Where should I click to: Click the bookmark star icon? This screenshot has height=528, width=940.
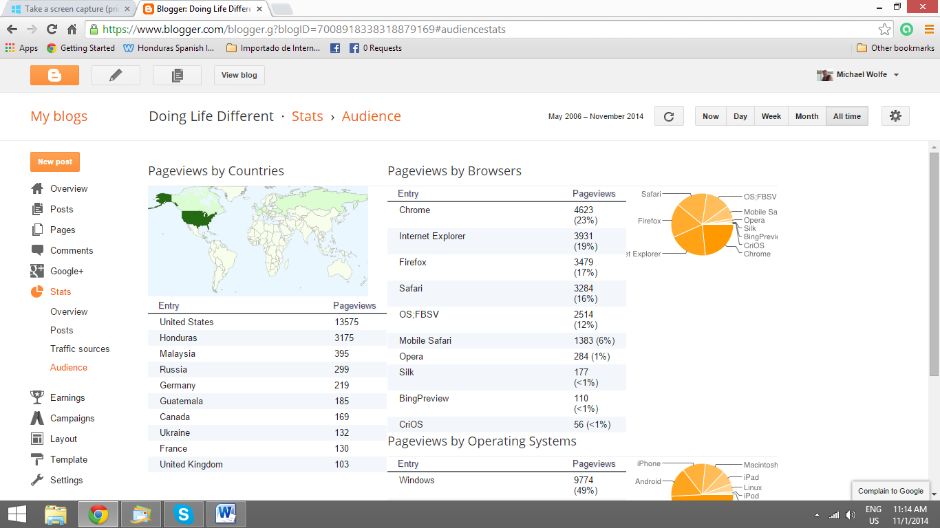(885, 30)
